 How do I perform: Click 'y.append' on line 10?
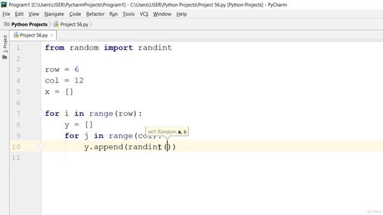pyautogui.click(x=104, y=147)
